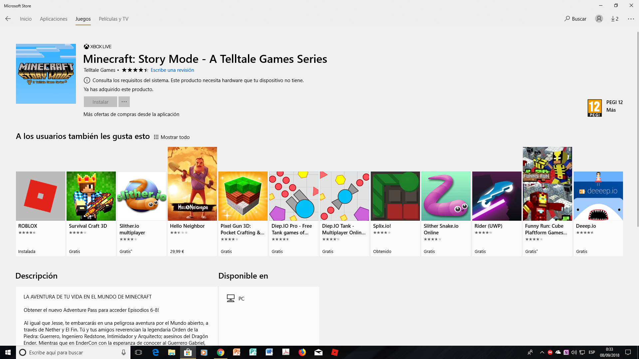Click the ESP language indicator
The height and width of the screenshot is (359, 639).
tap(592, 352)
